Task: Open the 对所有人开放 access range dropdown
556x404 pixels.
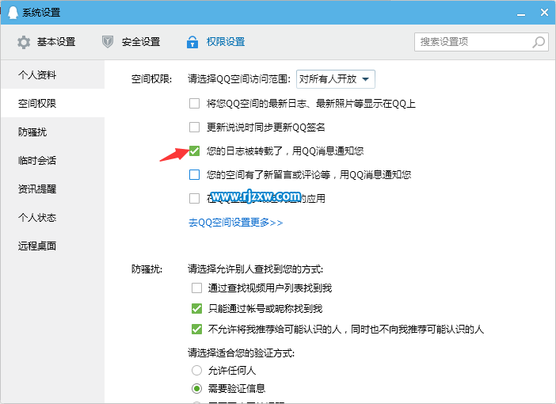Action: tap(336, 79)
